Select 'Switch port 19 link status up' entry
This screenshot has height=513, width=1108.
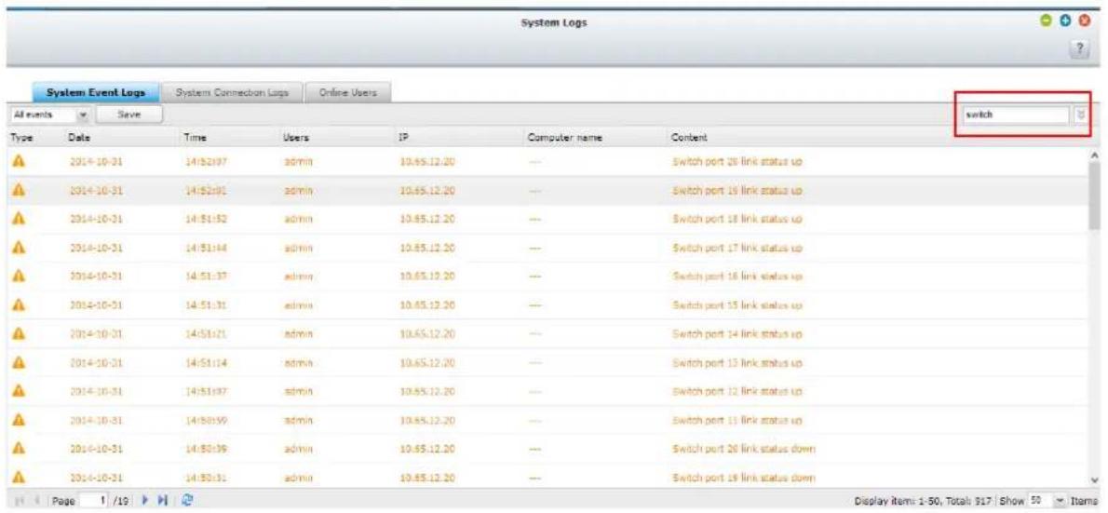(x=737, y=190)
